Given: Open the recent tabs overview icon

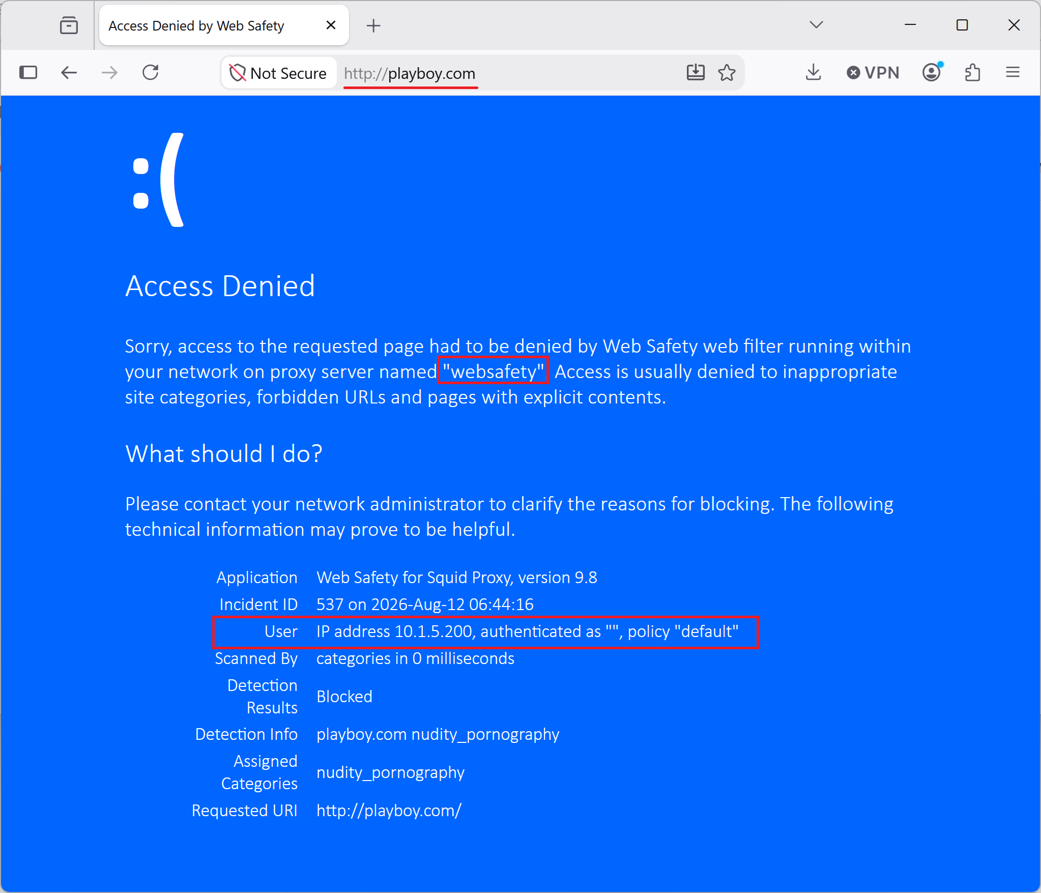Looking at the screenshot, I should click(x=69, y=25).
